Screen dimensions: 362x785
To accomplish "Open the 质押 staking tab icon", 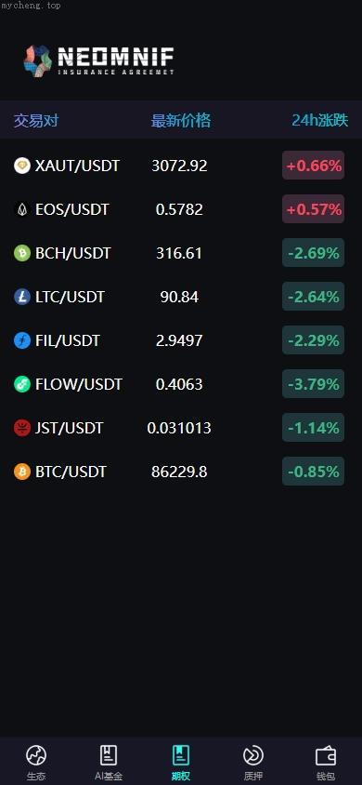I will click(253, 755).
